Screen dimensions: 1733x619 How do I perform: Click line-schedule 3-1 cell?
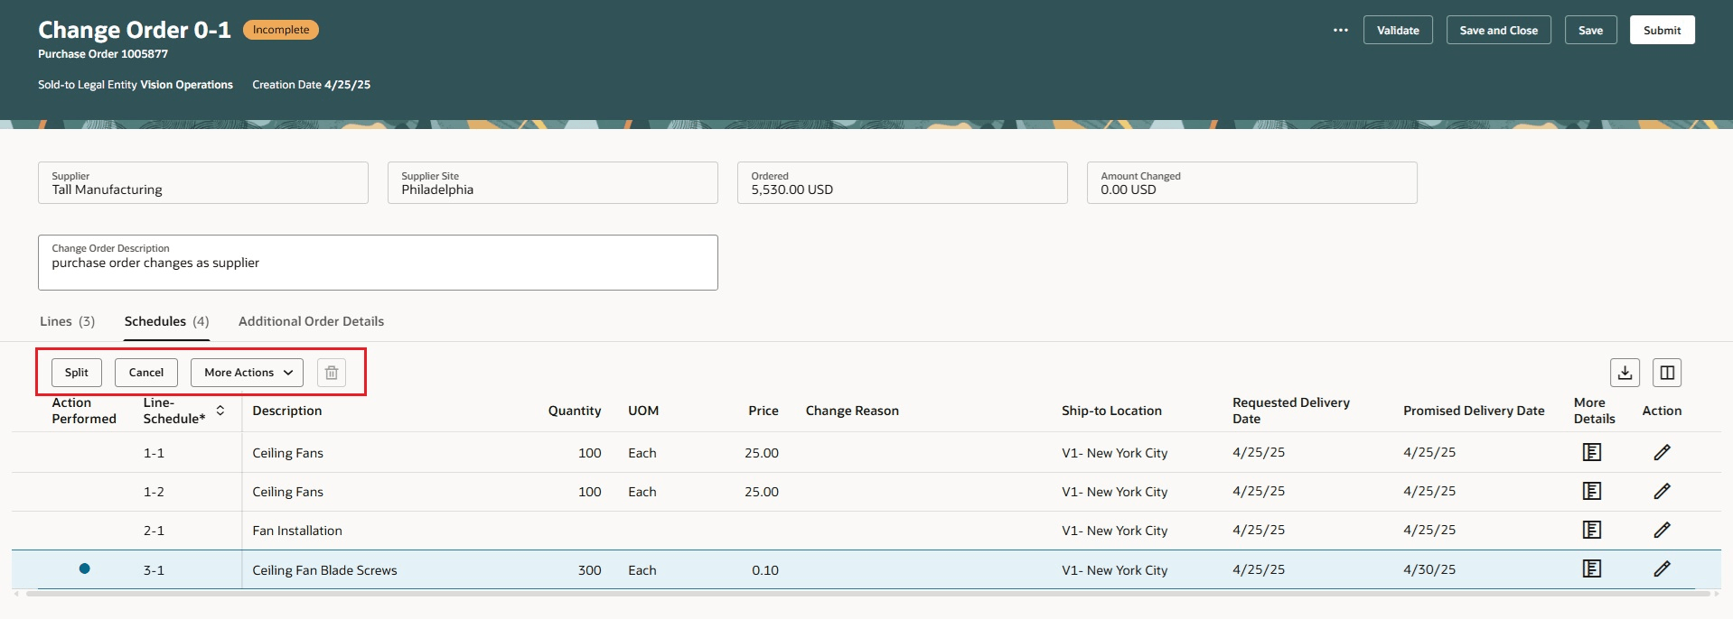coord(154,570)
